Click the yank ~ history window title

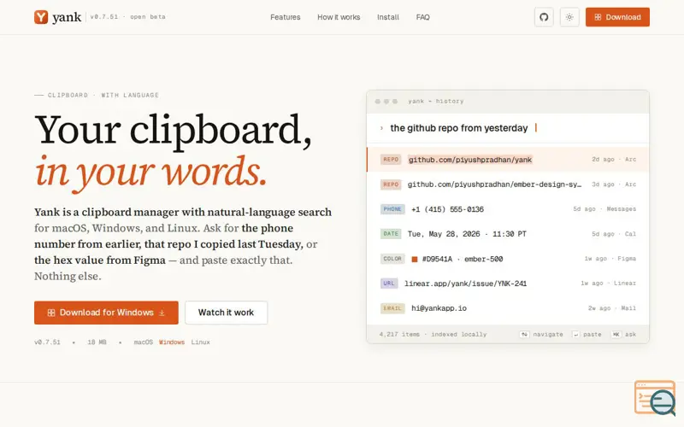tap(435, 101)
